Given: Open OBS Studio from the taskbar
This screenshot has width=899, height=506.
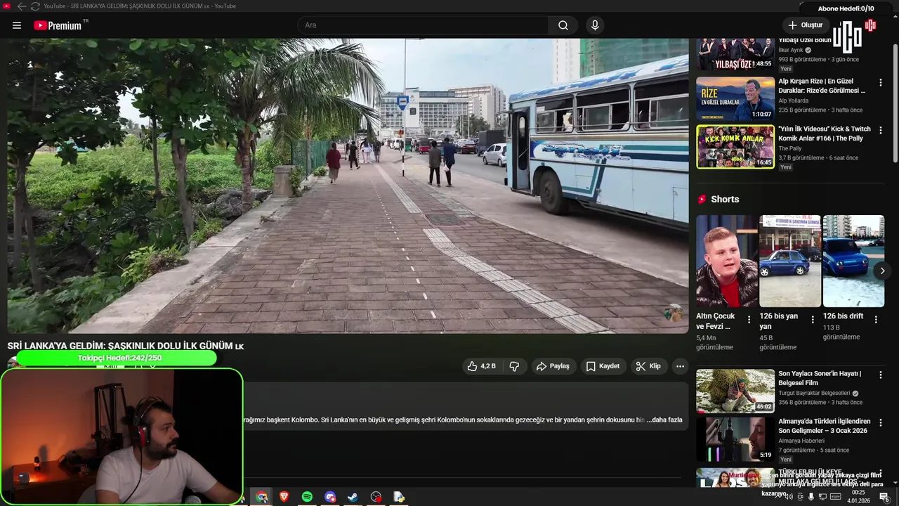Looking at the screenshot, I should 376,497.
